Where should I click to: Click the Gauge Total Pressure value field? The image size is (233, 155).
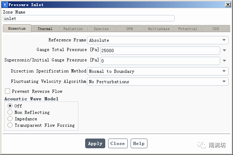(x=160, y=51)
